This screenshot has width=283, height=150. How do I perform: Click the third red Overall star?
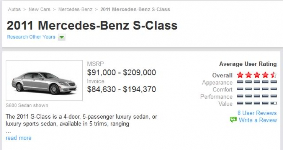(257, 75)
